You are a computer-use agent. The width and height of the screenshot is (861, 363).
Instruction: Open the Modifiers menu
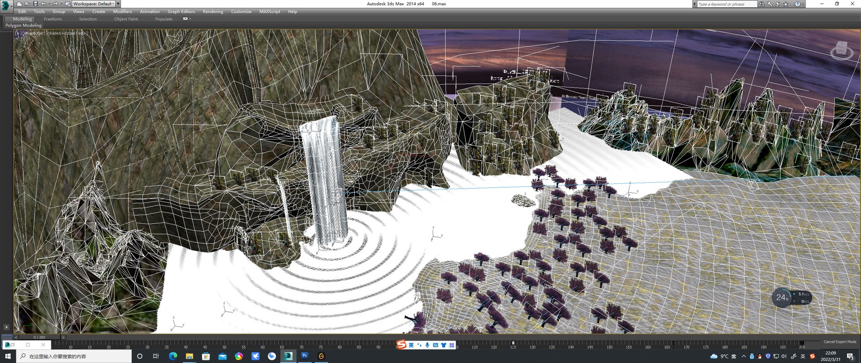tap(122, 12)
